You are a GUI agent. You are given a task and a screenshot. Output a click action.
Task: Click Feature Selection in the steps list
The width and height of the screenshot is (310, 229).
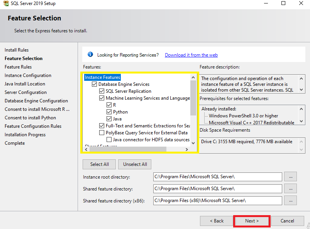click(24, 59)
